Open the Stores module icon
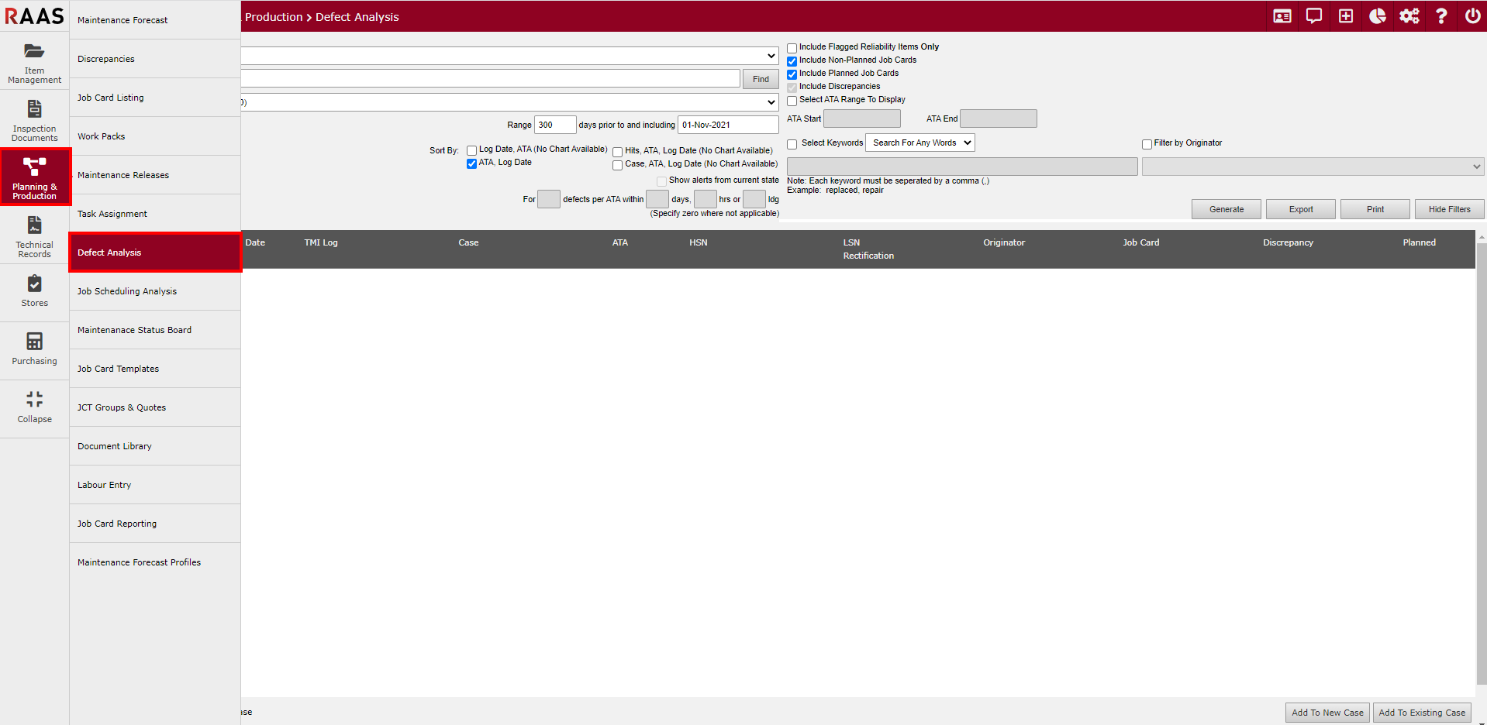 click(x=34, y=291)
